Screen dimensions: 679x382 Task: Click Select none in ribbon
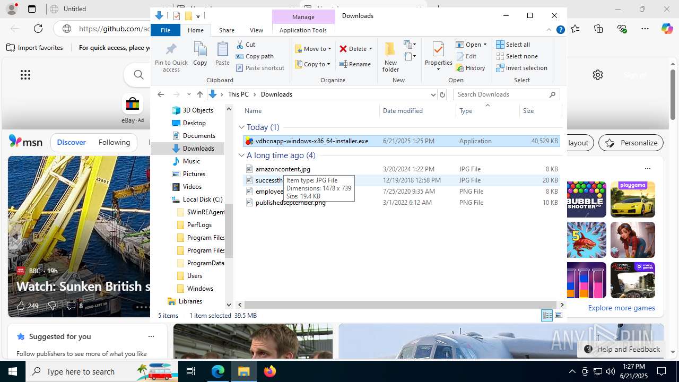point(517,56)
